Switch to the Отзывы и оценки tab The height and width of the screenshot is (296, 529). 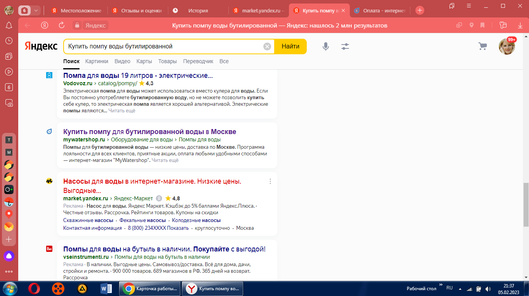[137, 10]
